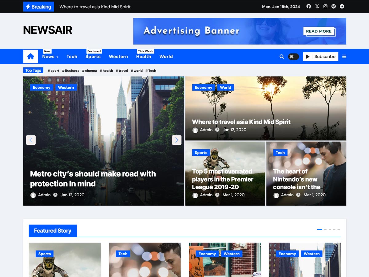Screen dimensions: 369x277
Task: Click the previous slide arrow on the slider
Action: tap(31, 140)
